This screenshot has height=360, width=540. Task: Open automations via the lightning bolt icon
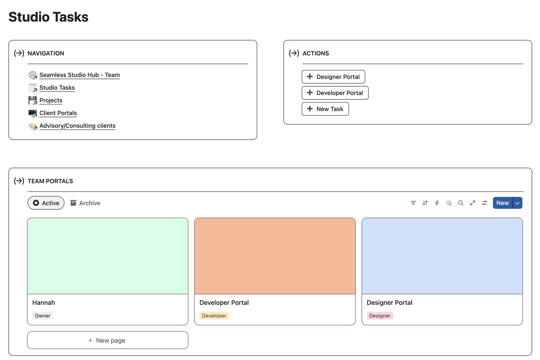(x=437, y=203)
